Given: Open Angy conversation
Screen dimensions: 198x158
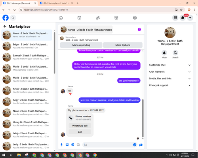Looking at the screenshot, I should pos(27,102).
